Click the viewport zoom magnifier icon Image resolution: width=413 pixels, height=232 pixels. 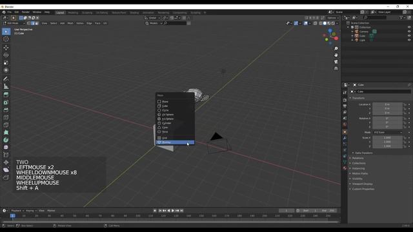336,49
